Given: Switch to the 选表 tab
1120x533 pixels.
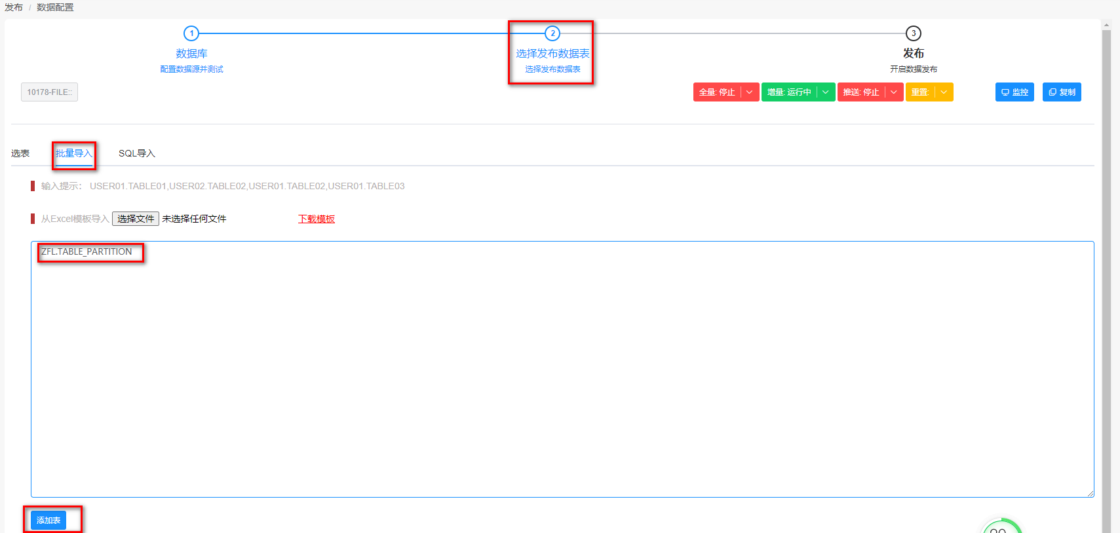Looking at the screenshot, I should [x=20, y=153].
